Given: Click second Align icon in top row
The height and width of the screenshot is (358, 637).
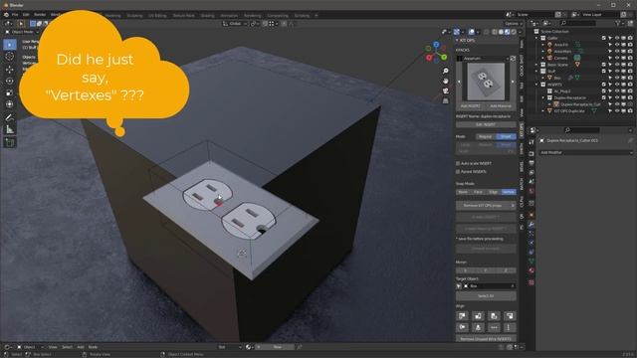Looking at the screenshot, I should [x=478, y=316].
